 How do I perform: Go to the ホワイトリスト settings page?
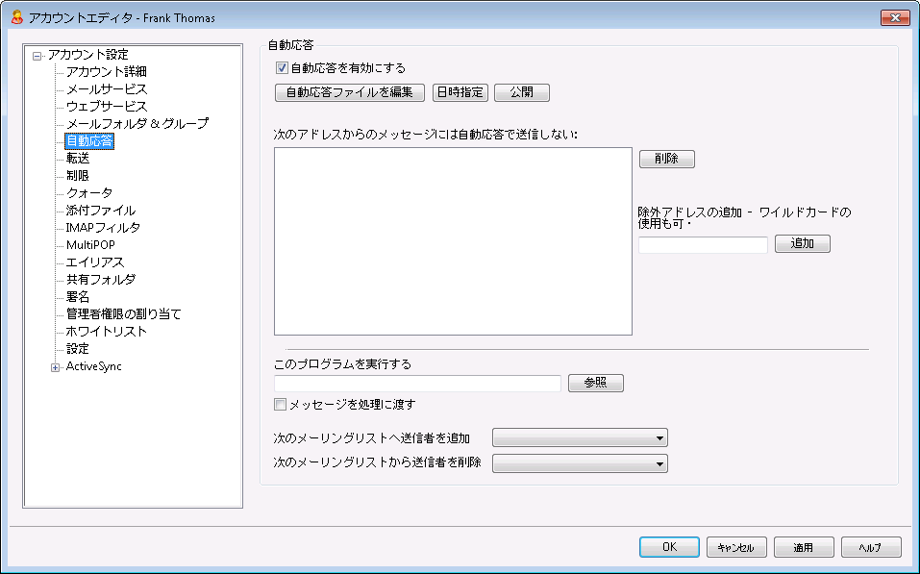[x=106, y=332]
